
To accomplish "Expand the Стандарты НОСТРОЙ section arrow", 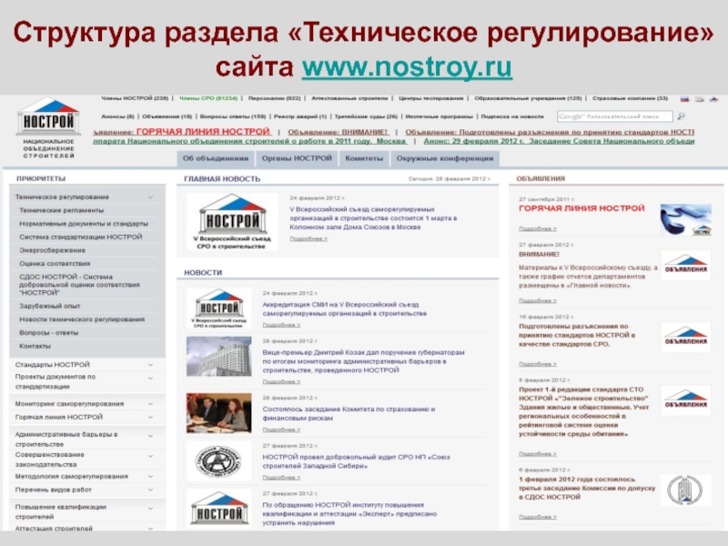I will tap(150, 365).
